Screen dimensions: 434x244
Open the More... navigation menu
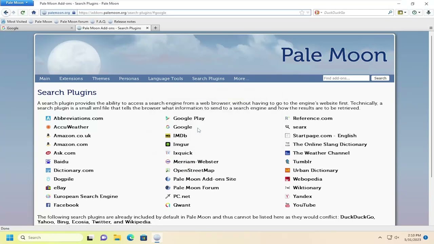coord(241,79)
